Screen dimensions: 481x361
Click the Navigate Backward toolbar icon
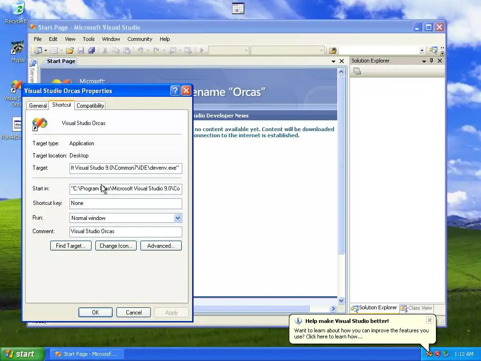click(x=173, y=50)
